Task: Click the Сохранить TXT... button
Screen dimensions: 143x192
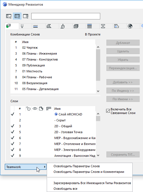Action: [x=123, y=155]
